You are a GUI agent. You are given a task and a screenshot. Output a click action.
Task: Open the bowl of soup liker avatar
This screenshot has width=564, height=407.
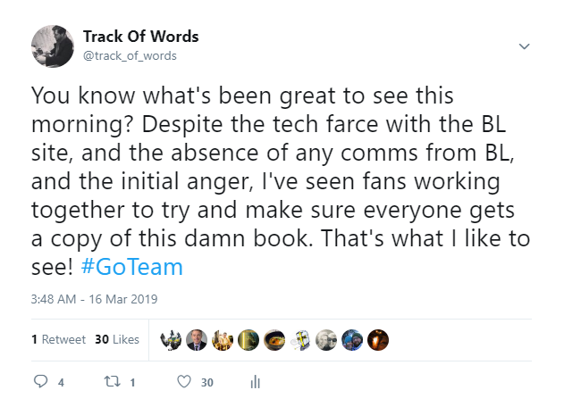(274, 340)
